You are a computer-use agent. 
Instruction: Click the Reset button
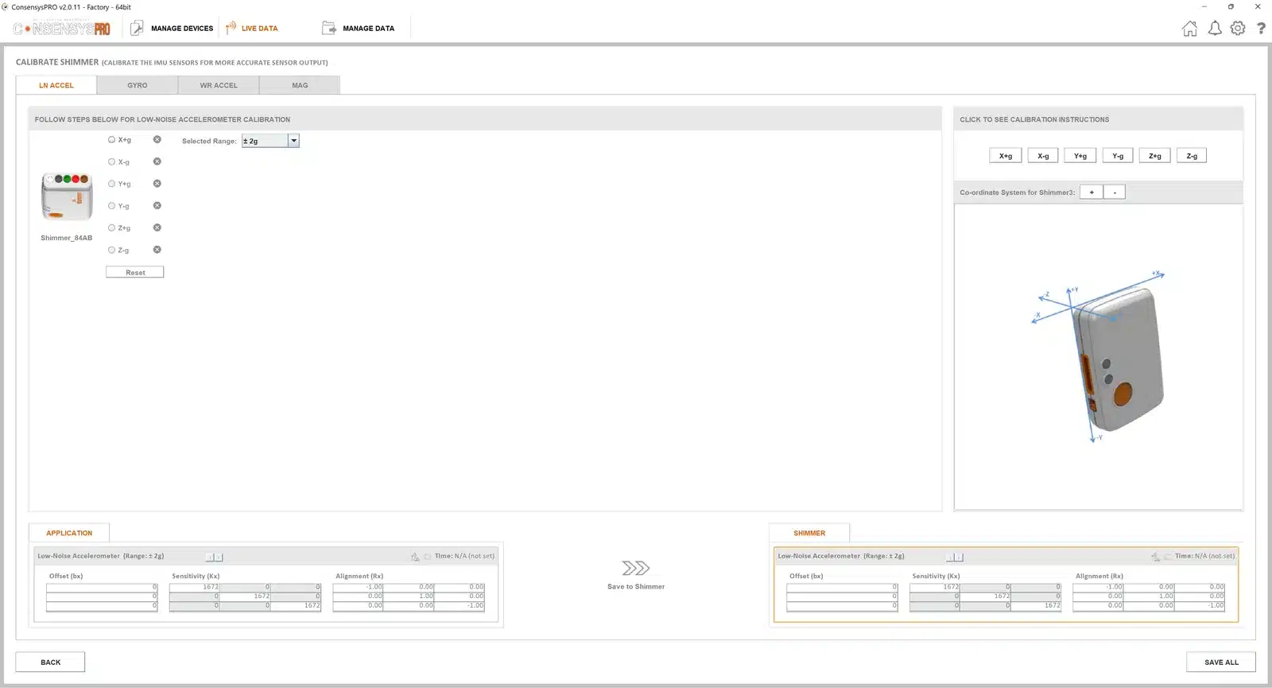(135, 272)
